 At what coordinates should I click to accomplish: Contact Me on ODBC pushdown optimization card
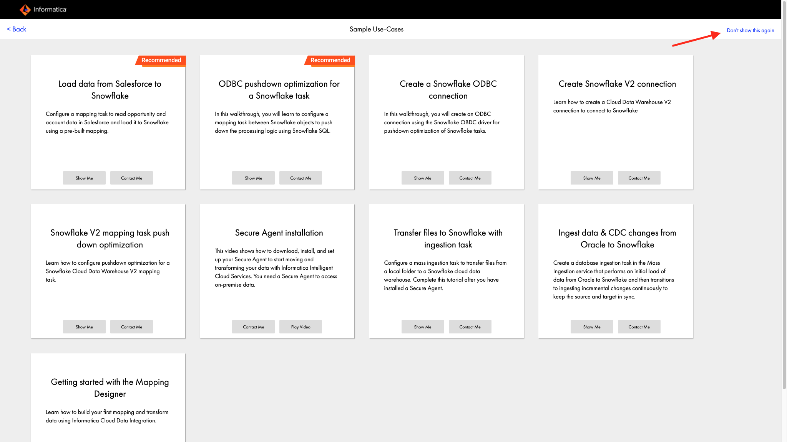click(x=301, y=178)
